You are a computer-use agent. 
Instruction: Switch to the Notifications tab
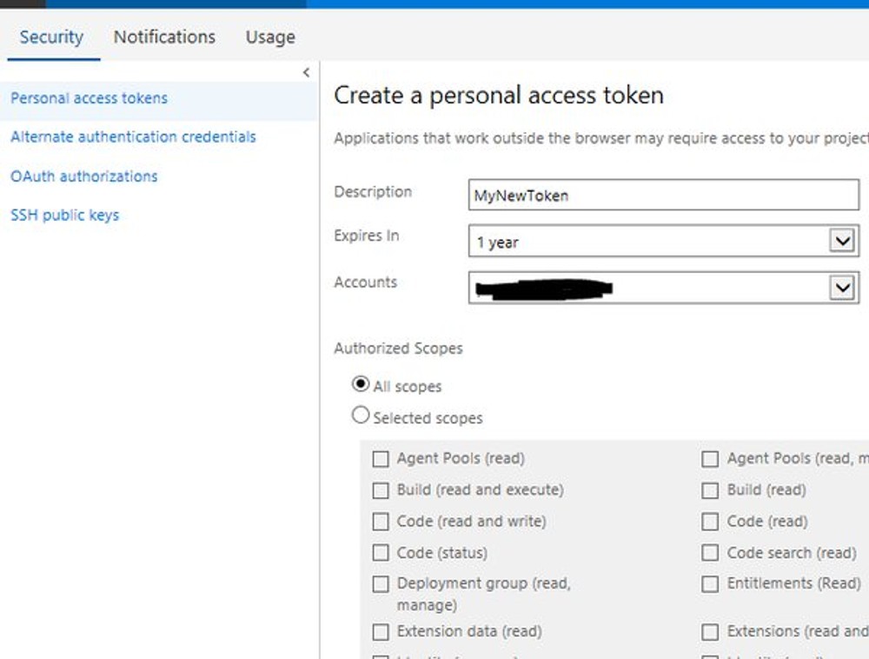pos(163,37)
